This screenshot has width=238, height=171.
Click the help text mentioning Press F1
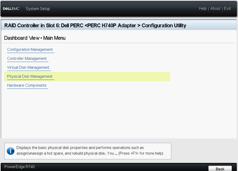pyautogui.click(x=90, y=150)
